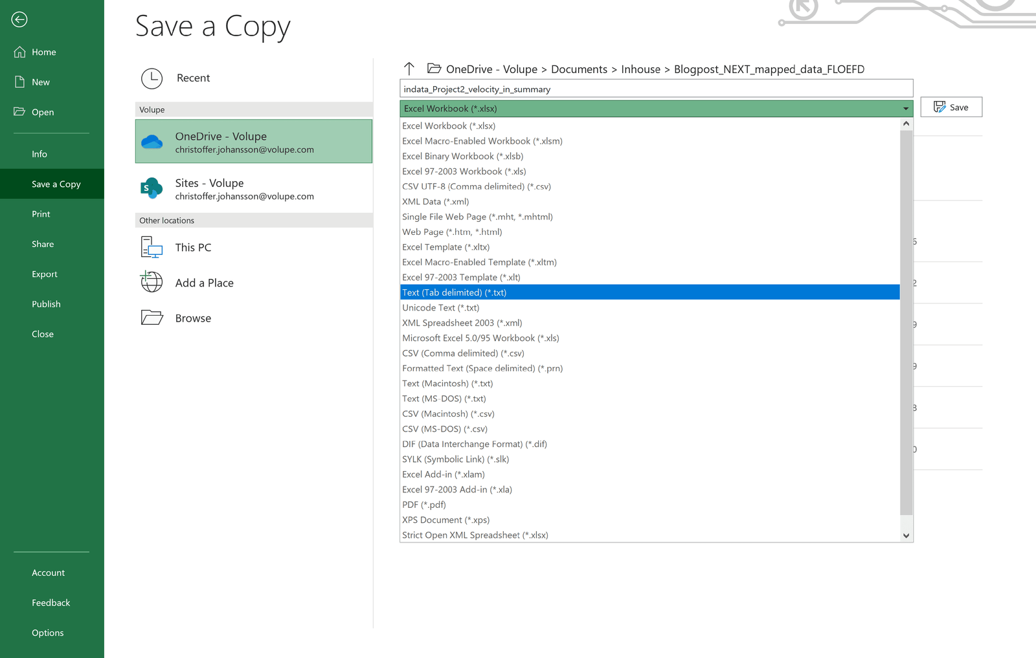
Task: Click the folder icon in breadcrumb path
Action: coord(434,69)
